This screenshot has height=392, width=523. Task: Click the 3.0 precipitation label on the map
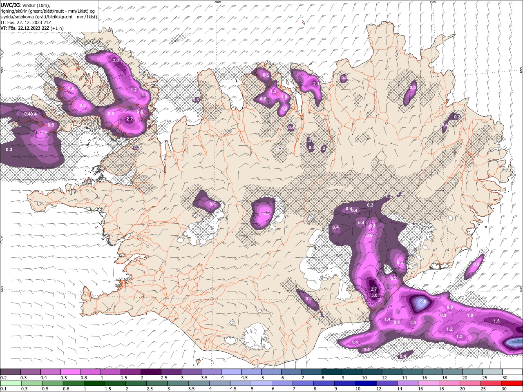374,295
